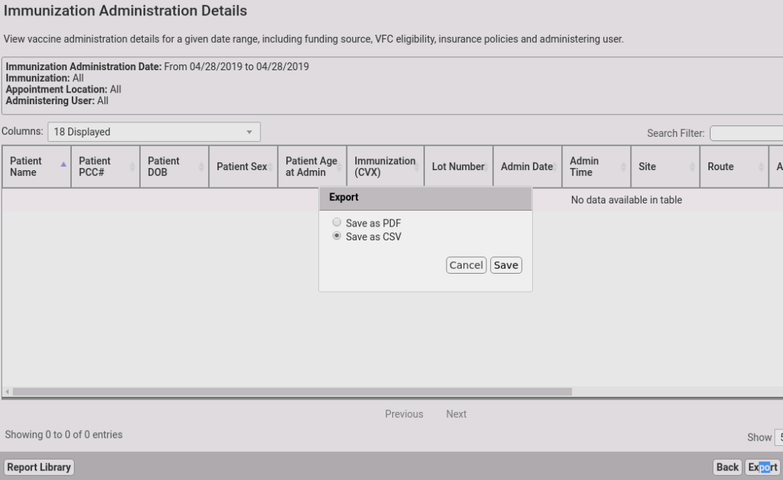Screen dimensions: 783x480
Task: Sort table by Patient PCC# column
Action: (105, 167)
